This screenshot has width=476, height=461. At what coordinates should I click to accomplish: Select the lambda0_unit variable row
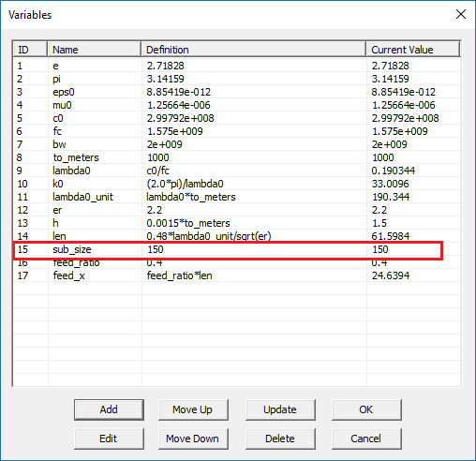coord(237,197)
